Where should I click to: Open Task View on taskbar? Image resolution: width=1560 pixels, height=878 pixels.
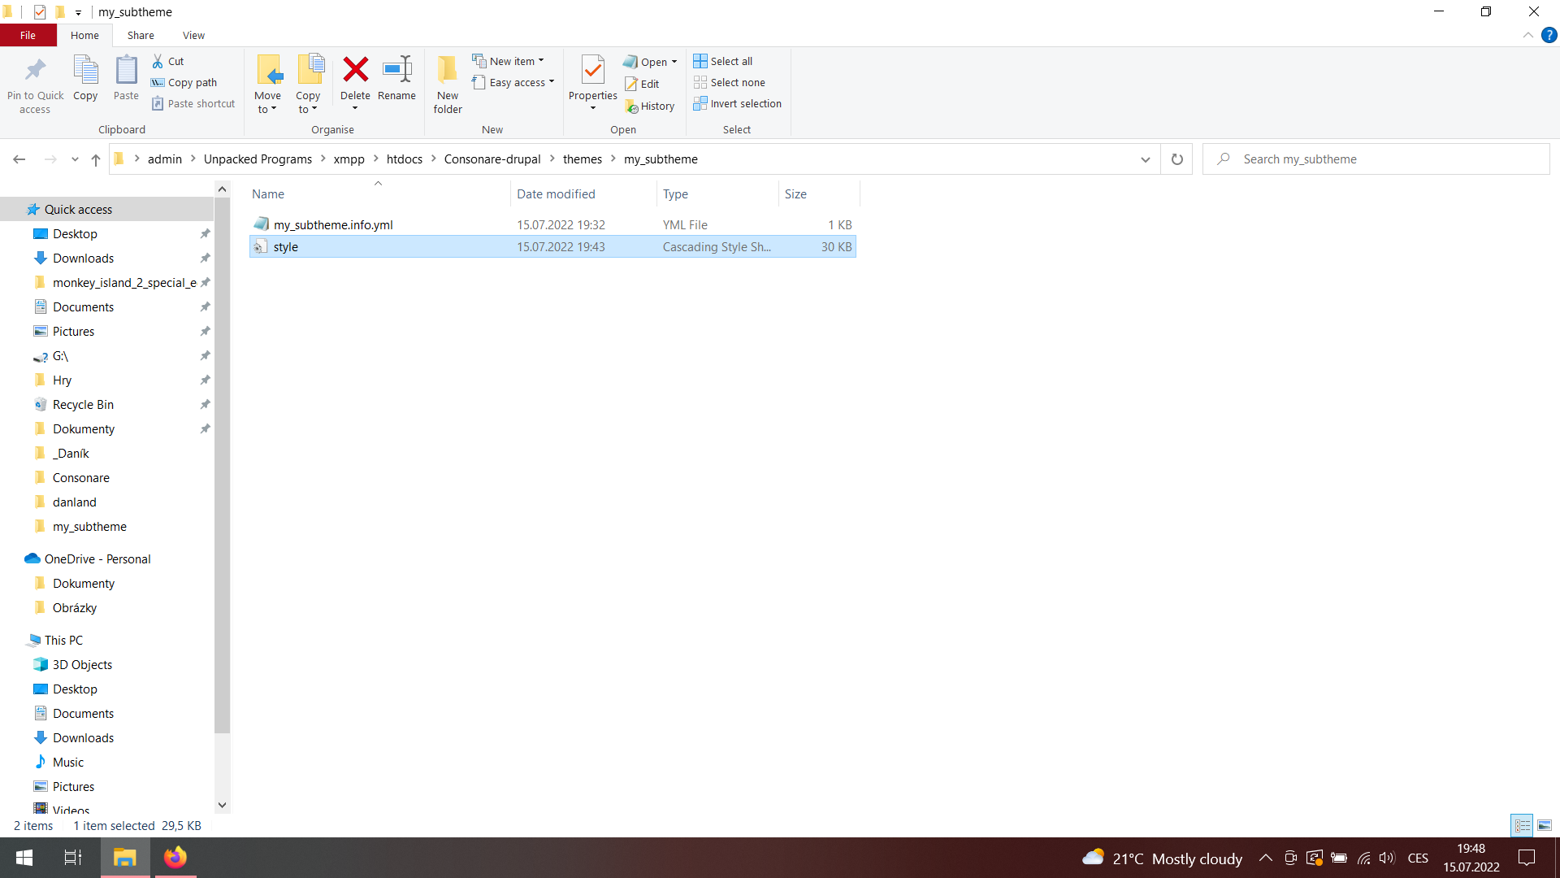coord(73,858)
